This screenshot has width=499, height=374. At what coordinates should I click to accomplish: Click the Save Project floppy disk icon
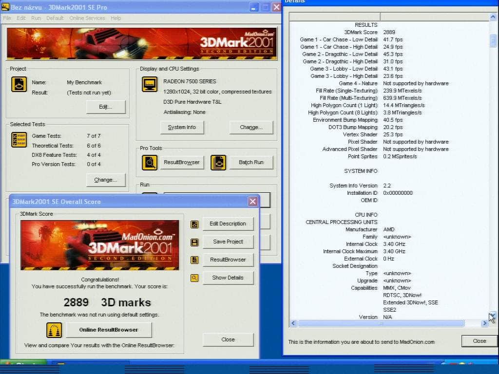pyautogui.click(x=194, y=243)
